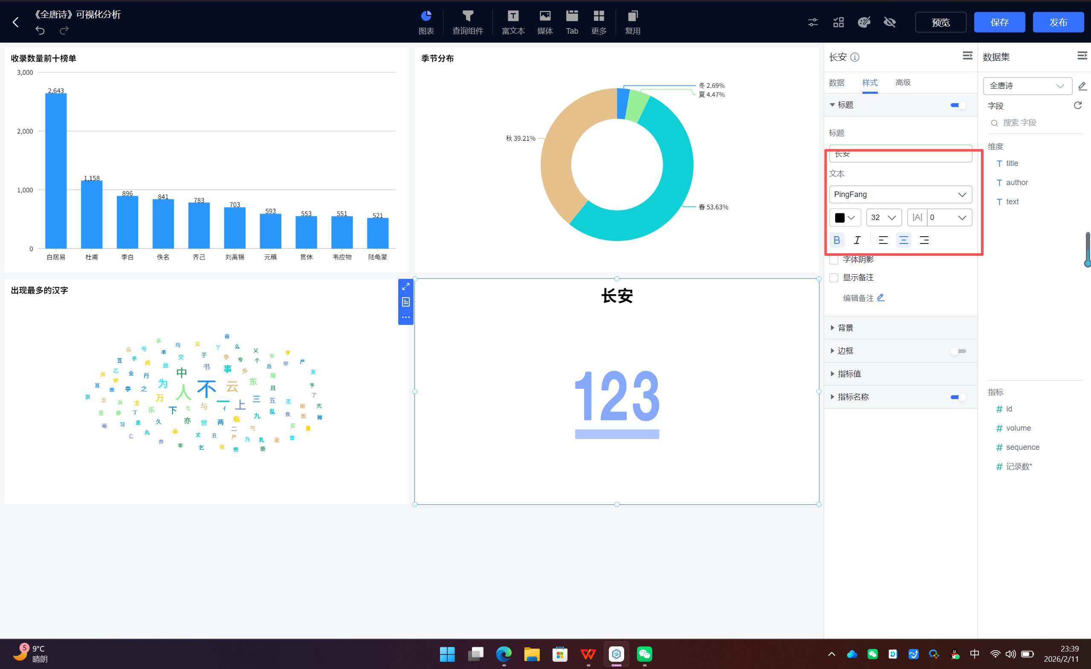Screen dimensions: 1091x669
Task: Toggle italic formatting for the title
Action: point(857,240)
